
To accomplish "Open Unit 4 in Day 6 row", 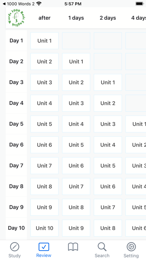I will [x=108, y=145].
